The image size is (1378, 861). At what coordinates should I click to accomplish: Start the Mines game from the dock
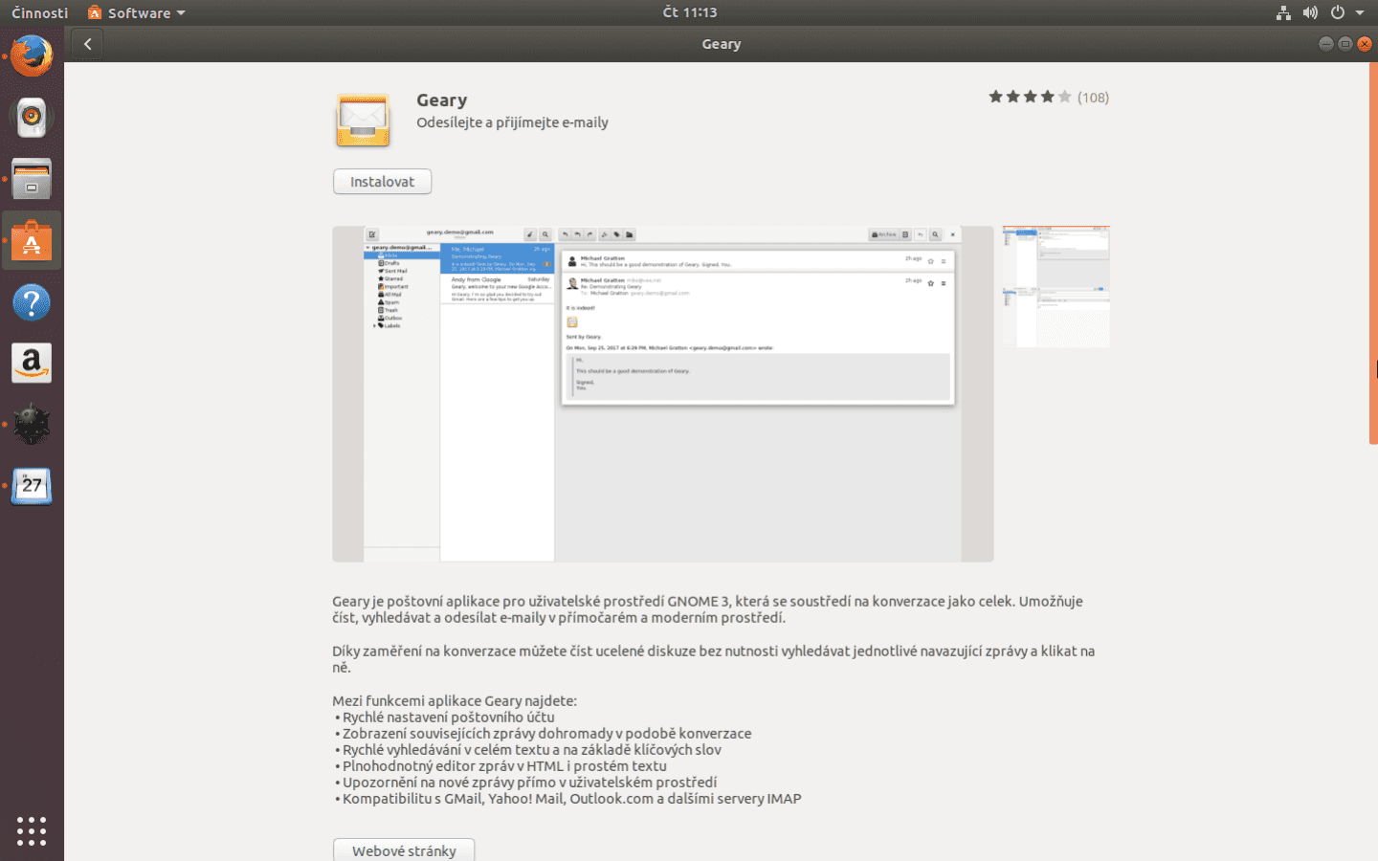point(32,424)
